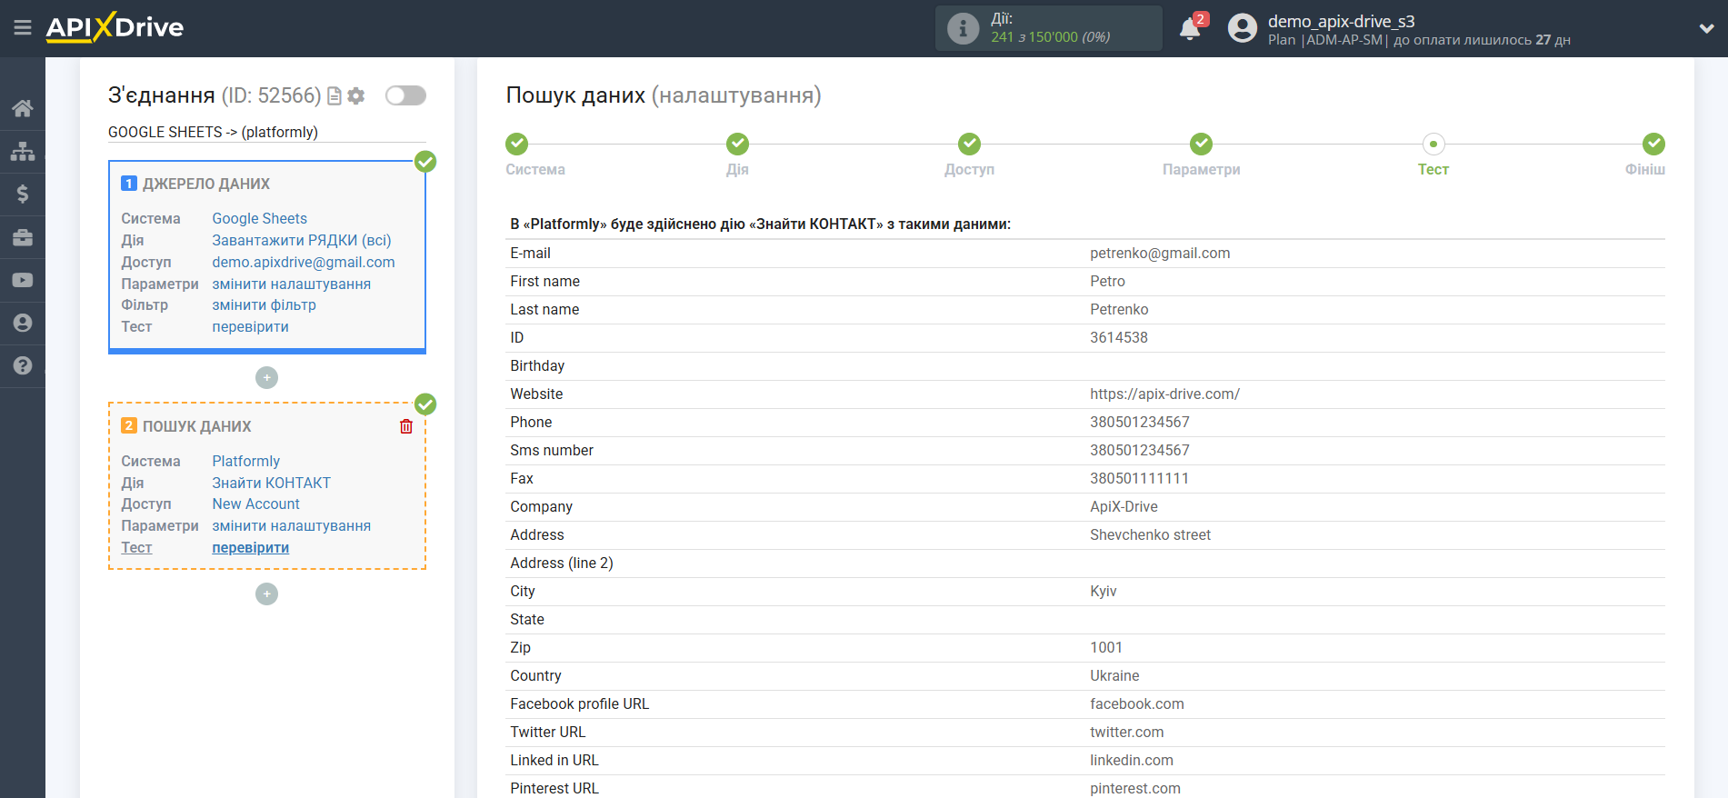Add a block after data source
The image size is (1728, 798).
tap(266, 377)
